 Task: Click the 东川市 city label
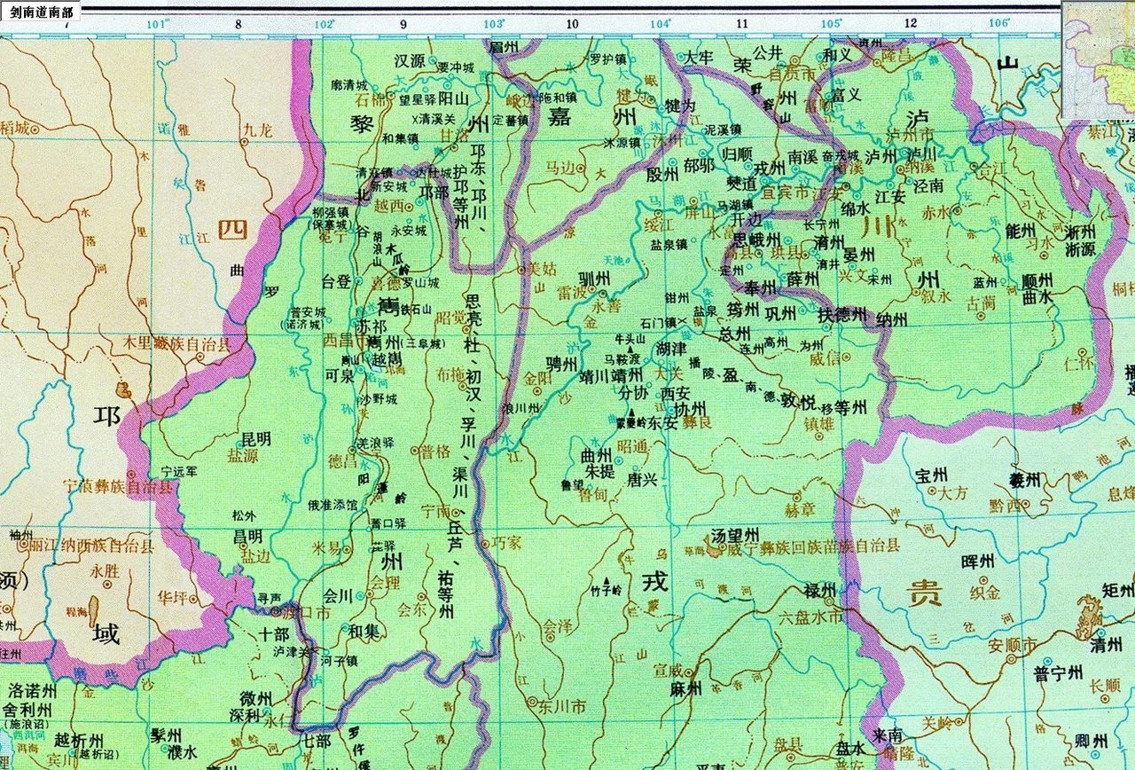[x=563, y=707]
